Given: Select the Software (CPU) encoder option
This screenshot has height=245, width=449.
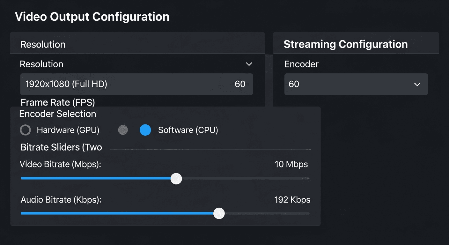Looking at the screenshot, I should click(x=145, y=130).
